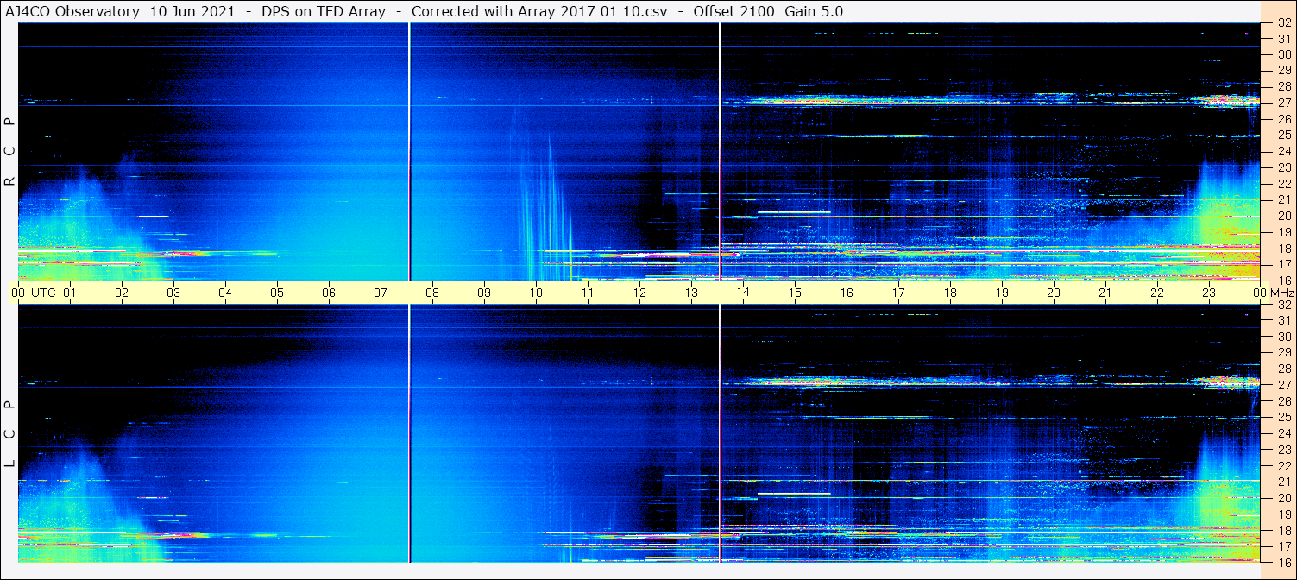The image size is (1297, 580).
Task: Select the '02' hour tick
Action: tap(122, 293)
